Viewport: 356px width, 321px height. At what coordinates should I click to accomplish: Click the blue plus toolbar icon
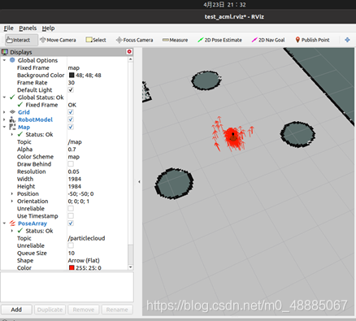coord(347,40)
